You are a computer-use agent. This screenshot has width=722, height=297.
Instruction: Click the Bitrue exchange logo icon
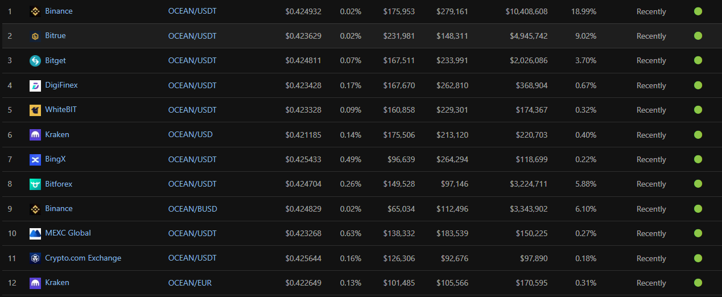pos(35,36)
